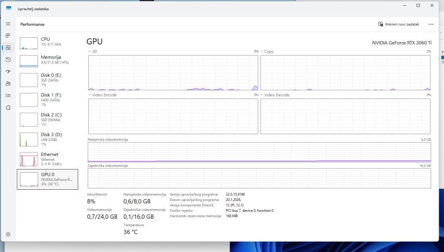This screenshot has width=444, height=252.
Task: Open the Startup apps page icon
Action: coord(8,71)
